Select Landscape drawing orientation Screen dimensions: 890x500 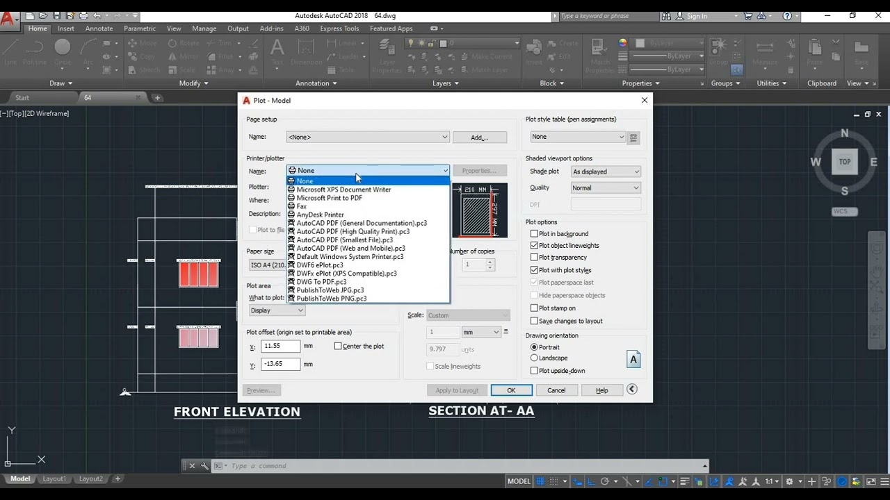click(x=534, y=358)
